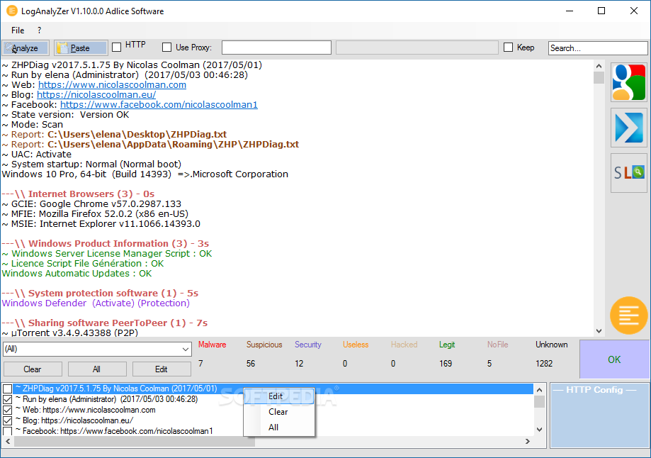Click the 'Sharing software PeerToPeer' heading
This screenshot has height=458, width=651.
point(105,323)
